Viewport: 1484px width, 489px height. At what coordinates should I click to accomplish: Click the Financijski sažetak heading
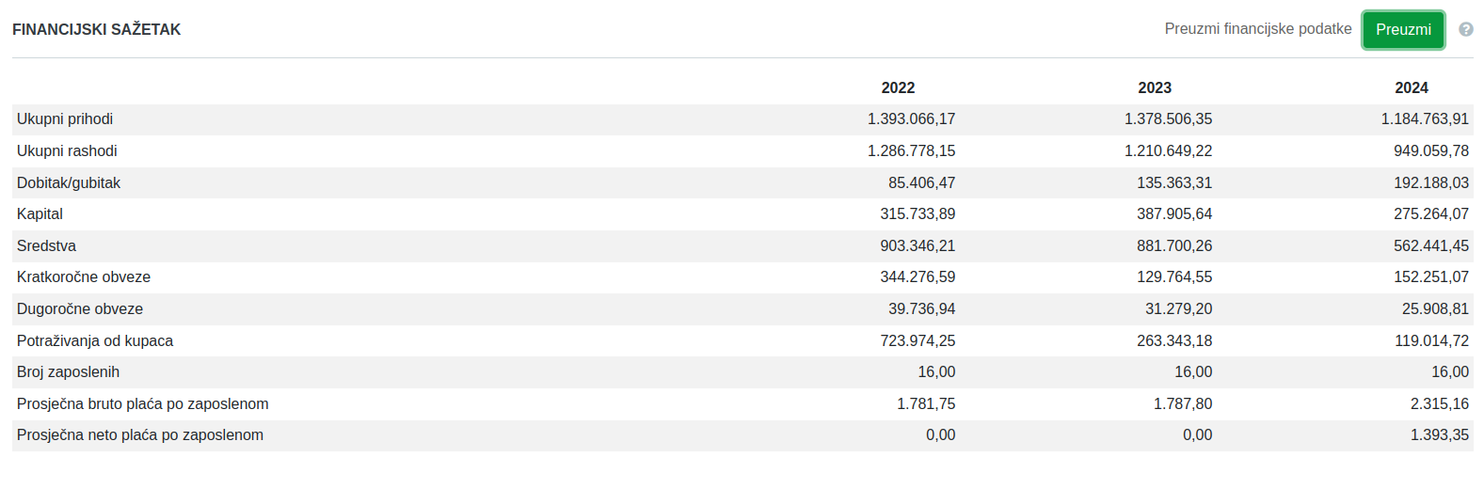pyautogui.click(x=96, y=29)
